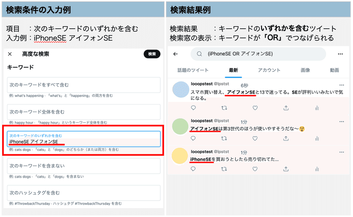The height and width of the screenshot is (217, 353).
Task: Focus the 次のハッシュタグを含む field
Action: point(84,193)
